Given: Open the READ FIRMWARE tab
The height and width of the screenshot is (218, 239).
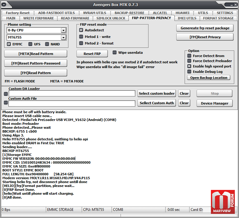Looking at the screenshot, I should tap(75, 18).
